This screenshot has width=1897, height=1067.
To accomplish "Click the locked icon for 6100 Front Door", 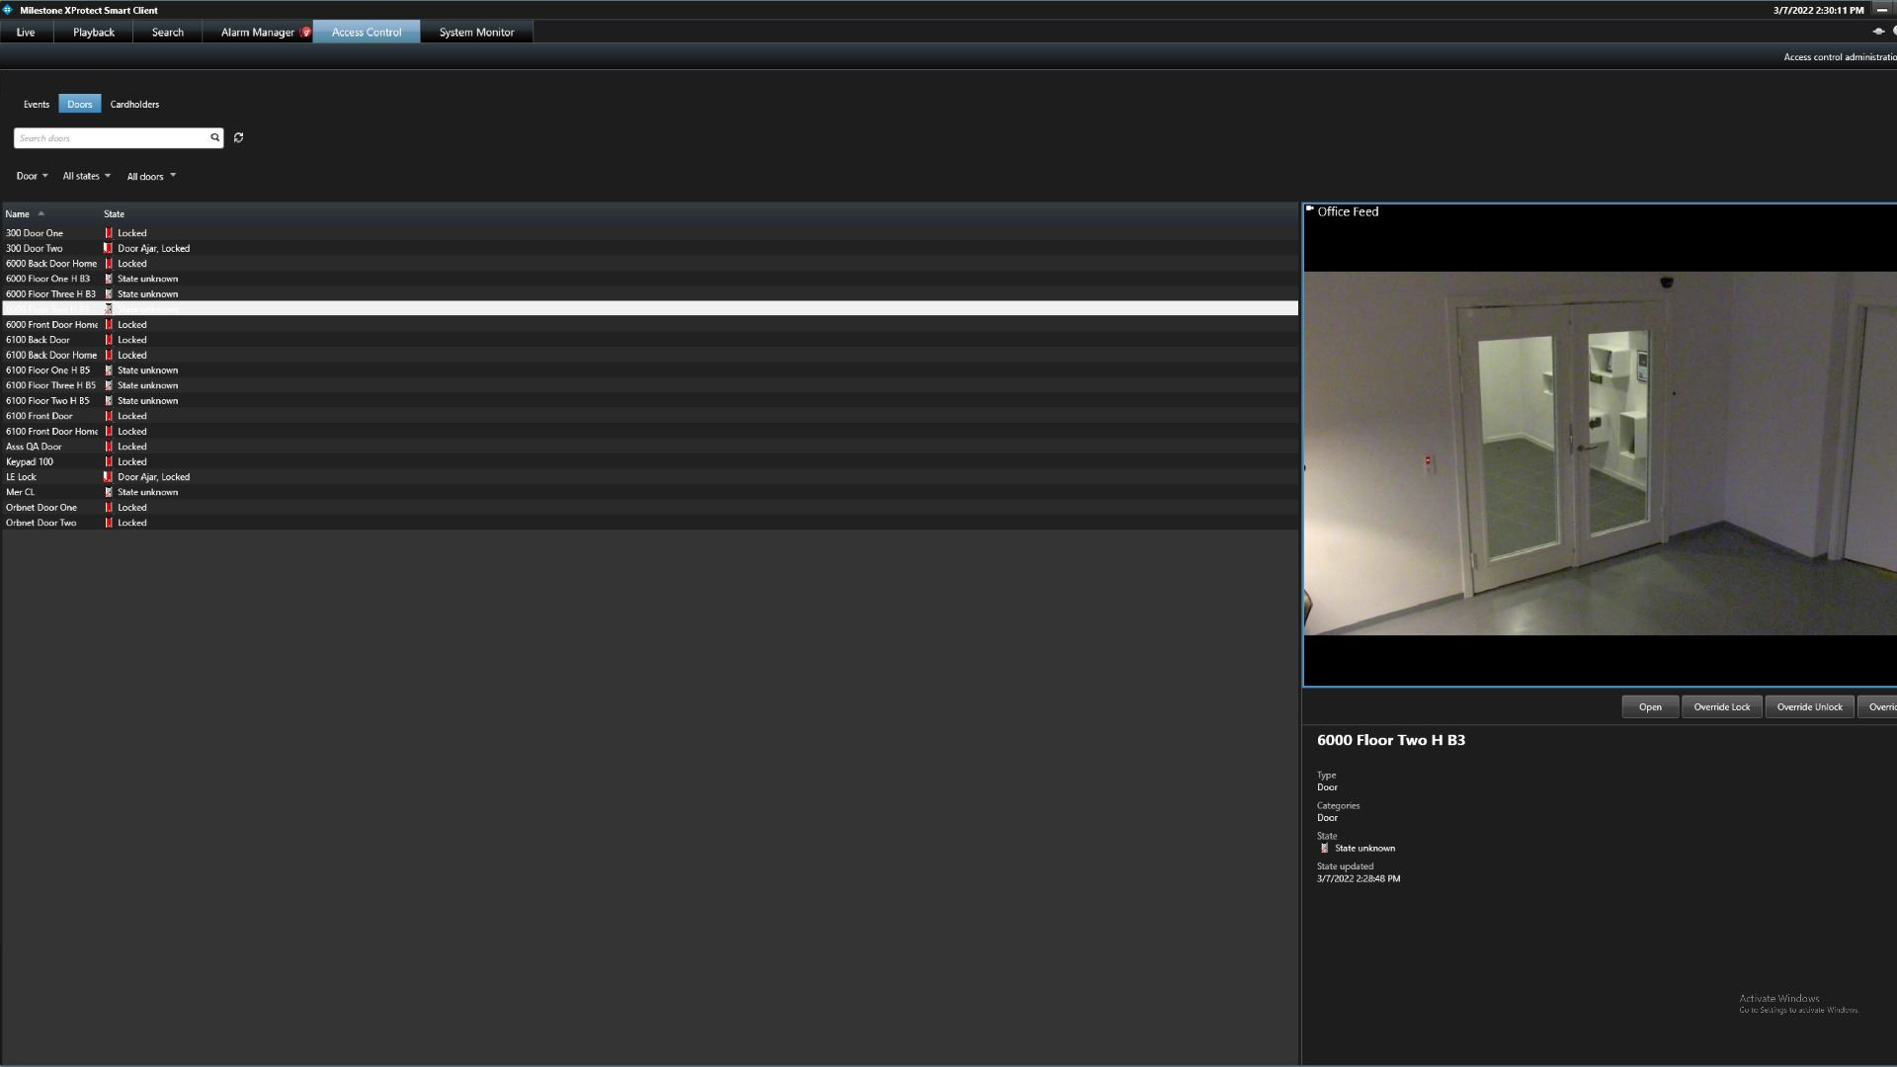I will [x=109, y=416].
